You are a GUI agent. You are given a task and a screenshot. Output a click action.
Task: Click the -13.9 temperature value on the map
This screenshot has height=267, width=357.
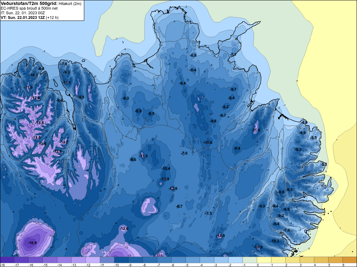(x=220, y=236)
